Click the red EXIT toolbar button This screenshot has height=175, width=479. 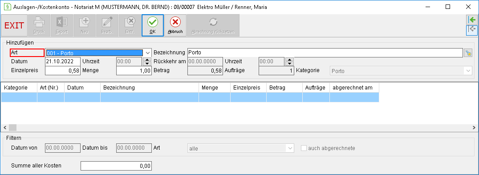click(14, 26)
